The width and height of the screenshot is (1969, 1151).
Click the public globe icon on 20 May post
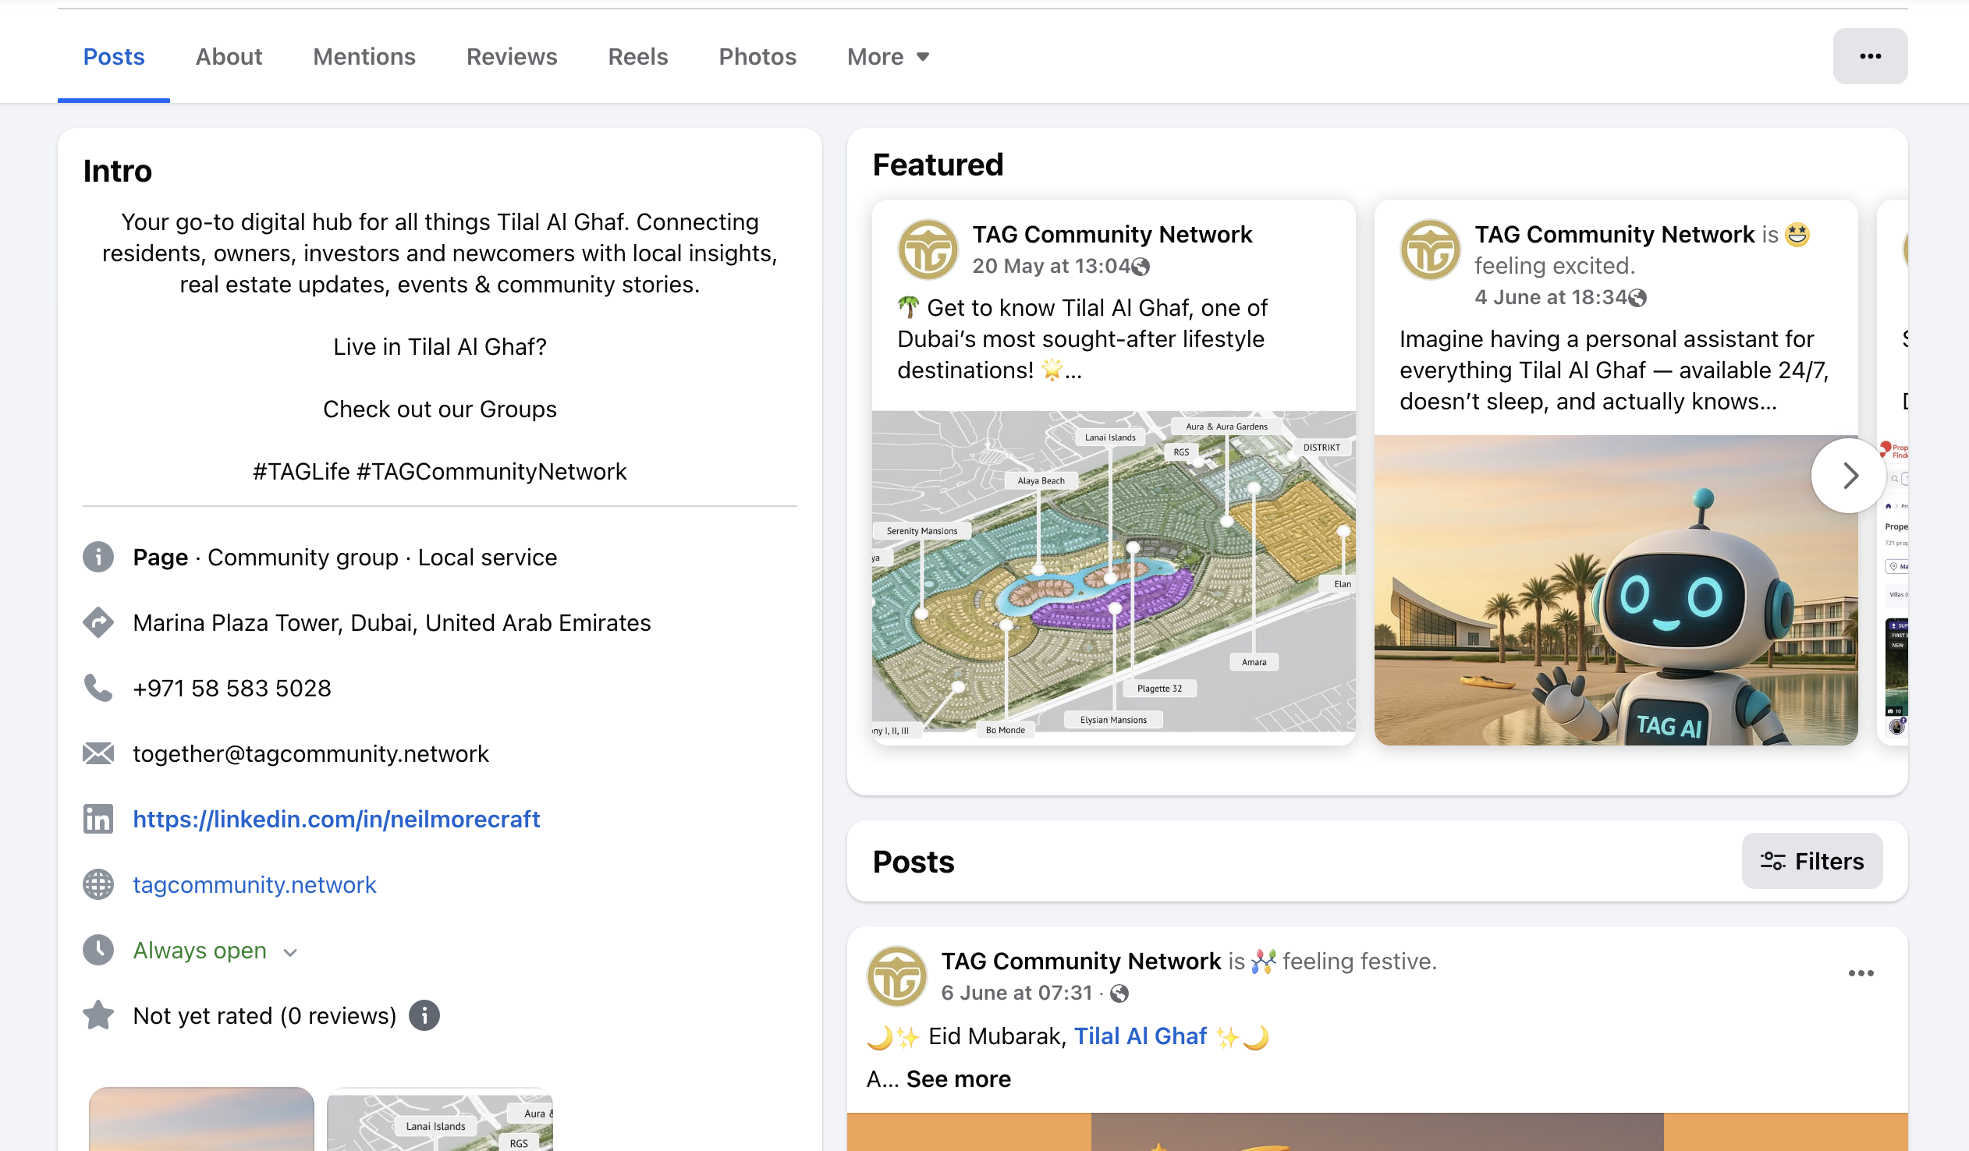coord(1141,267)
